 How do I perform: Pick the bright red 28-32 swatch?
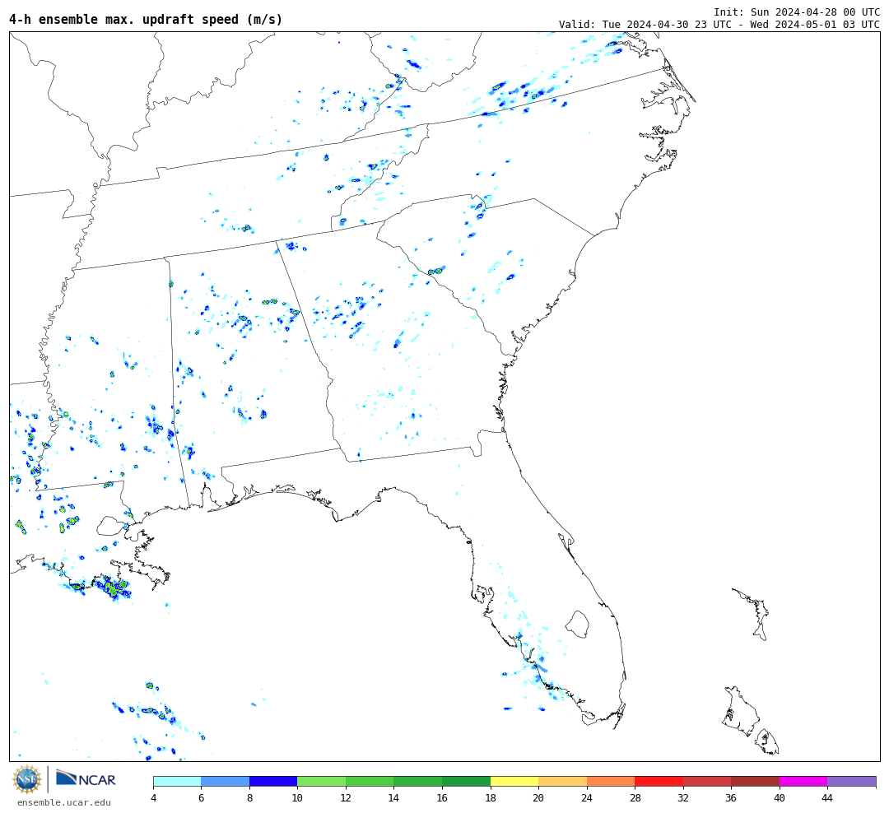click(659, 781)
